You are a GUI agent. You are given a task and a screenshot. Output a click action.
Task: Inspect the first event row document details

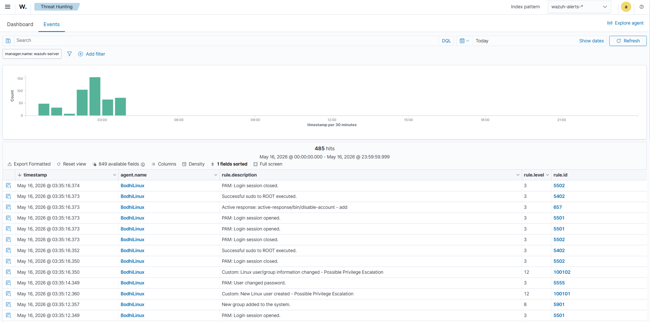pyautogui.click(x=8, y=186)
